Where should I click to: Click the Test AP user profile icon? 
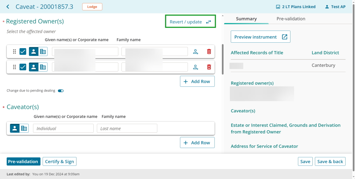tap(327, 7)
